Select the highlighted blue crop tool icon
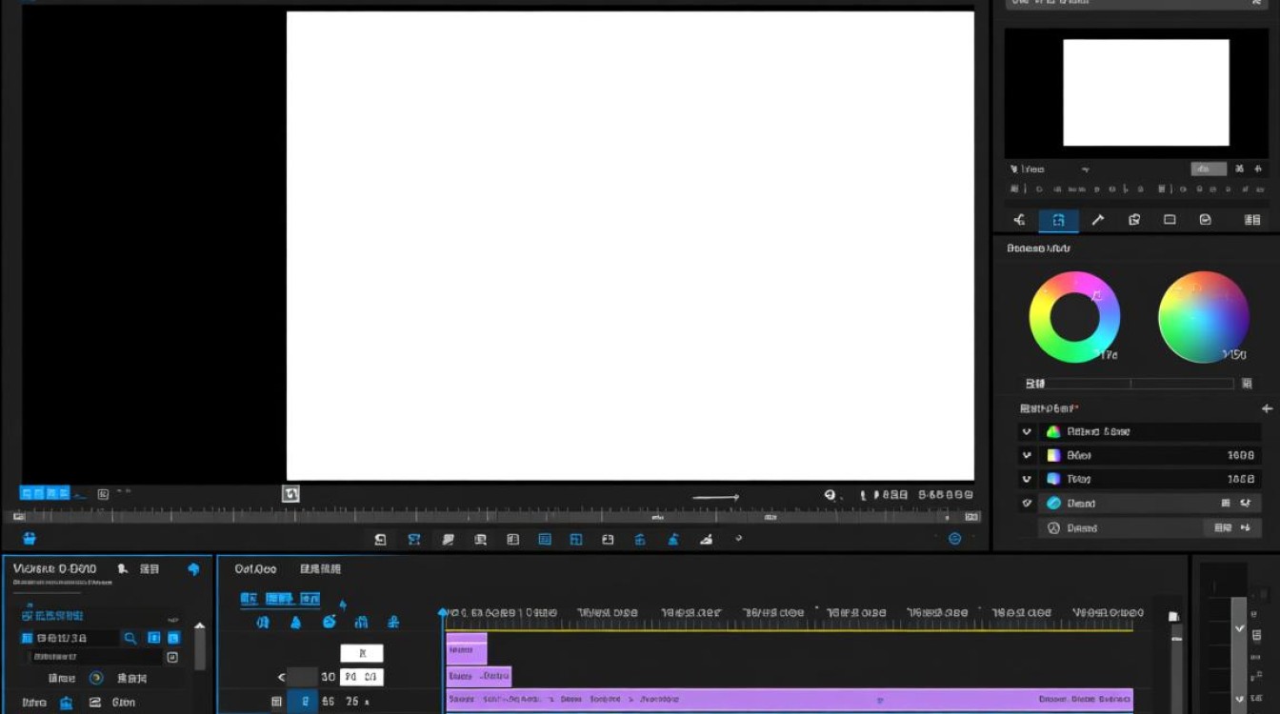The height and width of the screenshot is (714, 1280). click(x=1058, y=220)
